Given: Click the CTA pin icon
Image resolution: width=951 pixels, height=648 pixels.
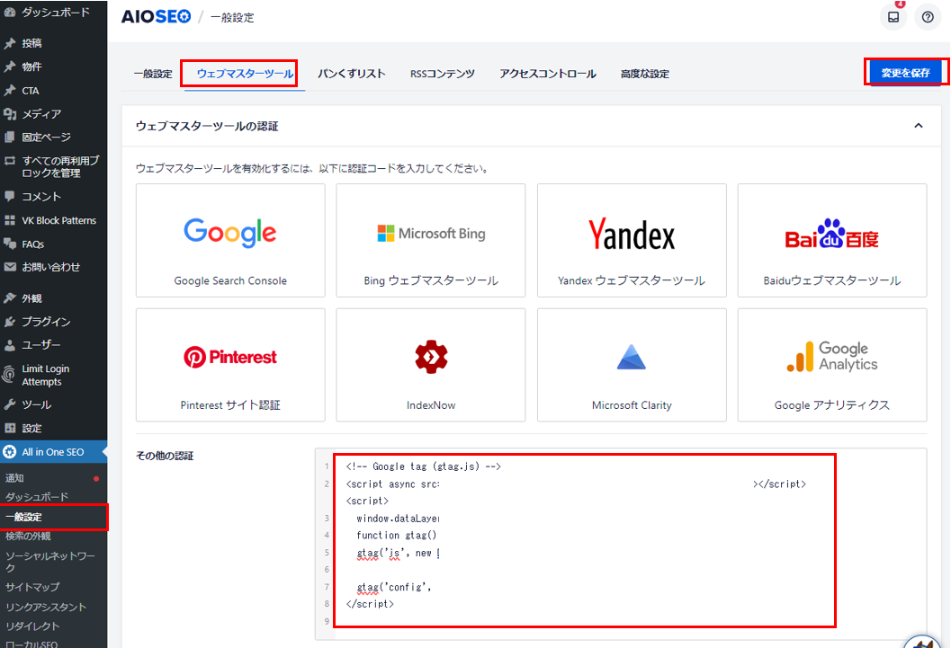Looking at the screenshot, I should coord(10,90).
